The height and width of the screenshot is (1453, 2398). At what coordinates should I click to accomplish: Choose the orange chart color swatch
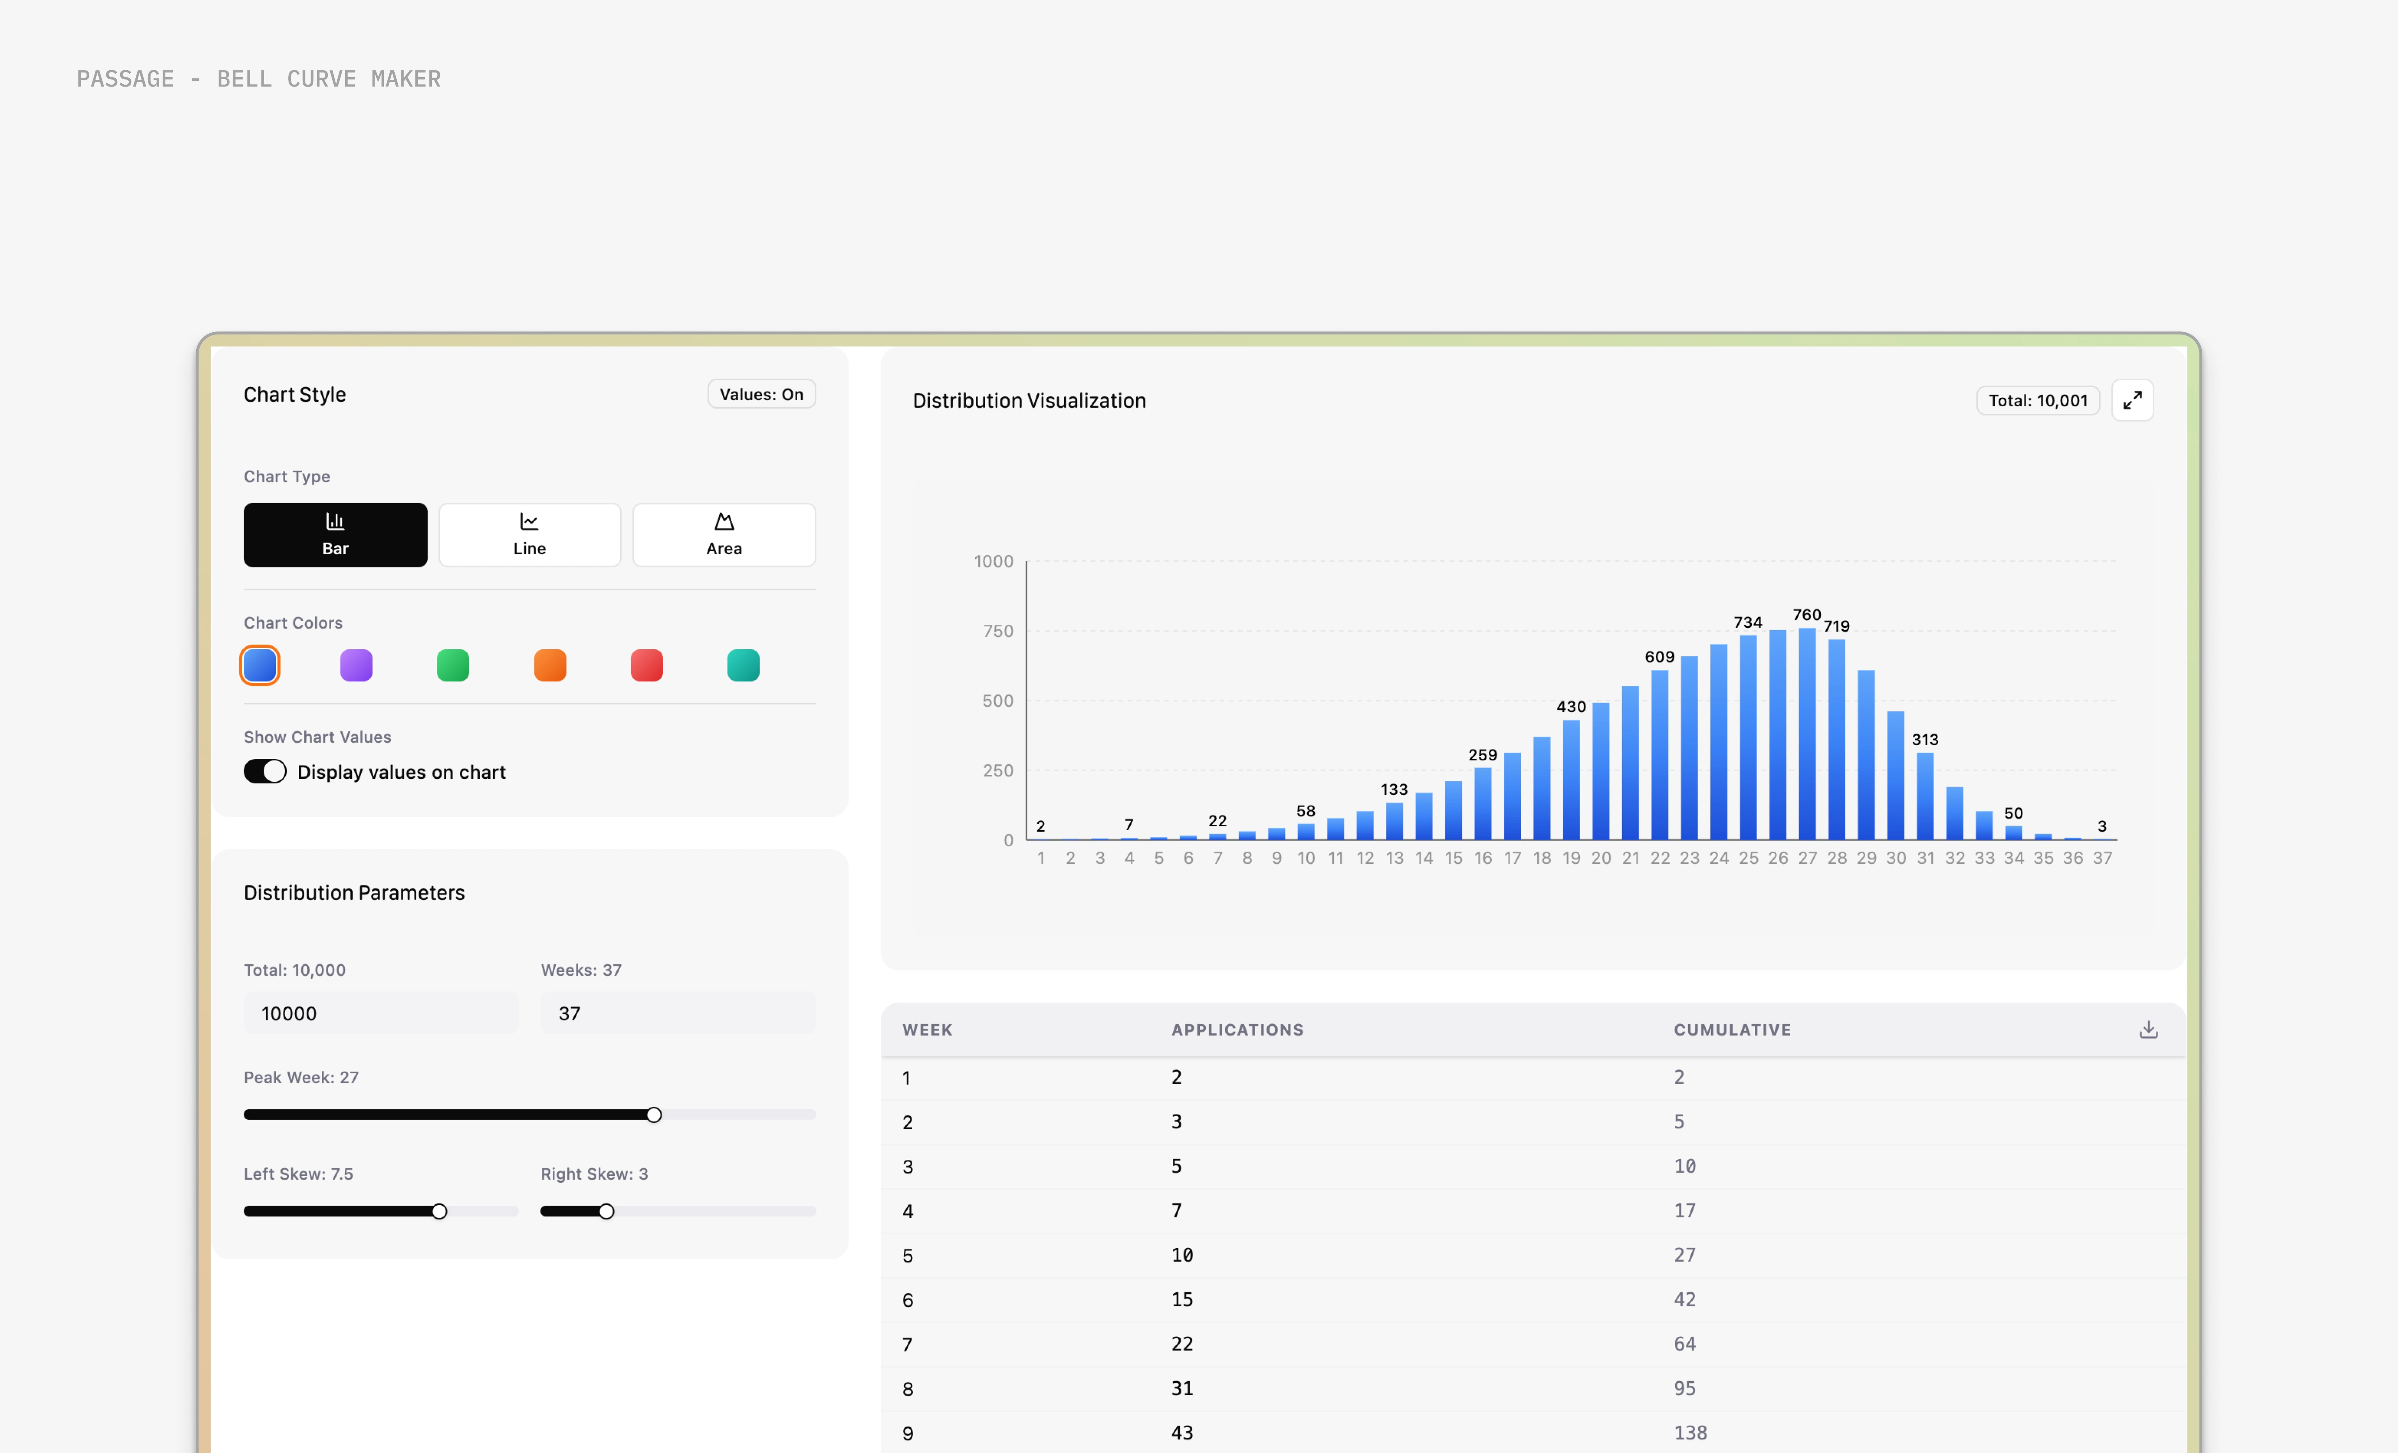pos(550,666)
